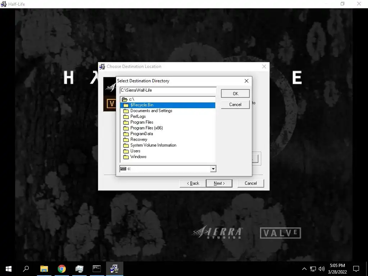
Task: Click the folder icon beside ProgramData
Action: pyautogui.click(x=126, y=134)
